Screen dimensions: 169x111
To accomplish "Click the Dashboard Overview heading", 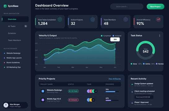I will tap(52, 6).
